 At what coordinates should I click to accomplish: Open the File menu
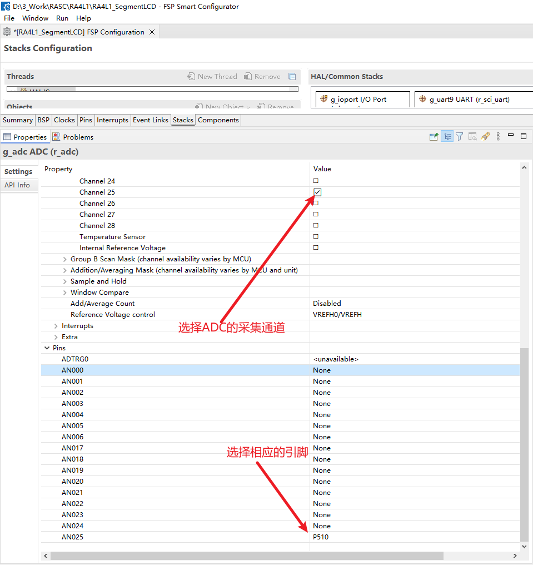[9, 18]
